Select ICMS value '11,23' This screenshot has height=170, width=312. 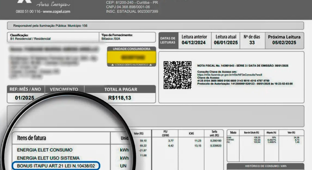[x=198, y=141]
